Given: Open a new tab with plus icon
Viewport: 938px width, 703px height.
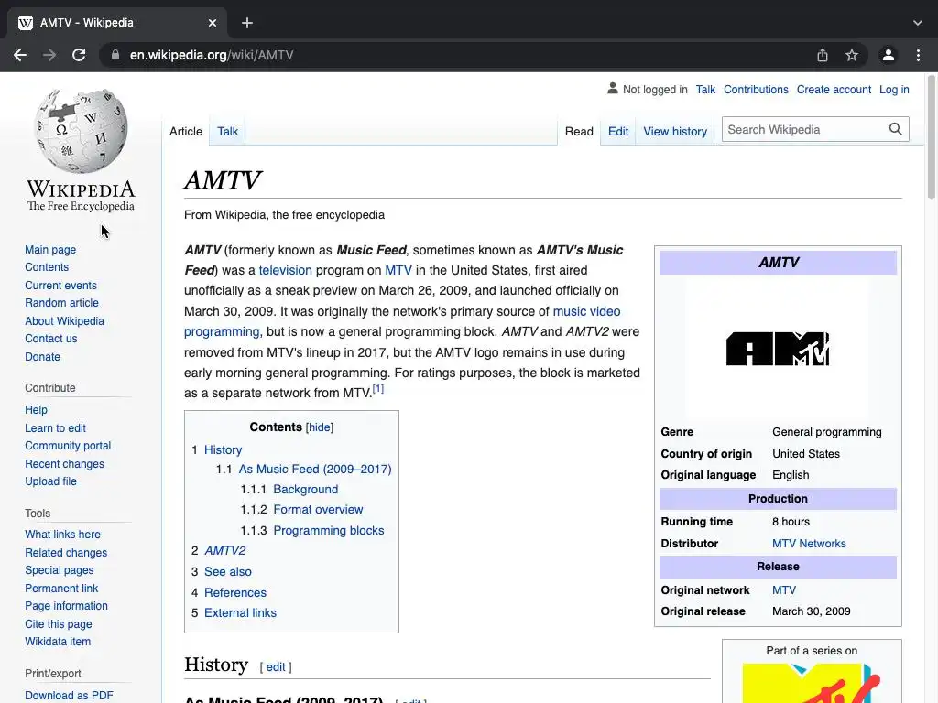Looking at the screenshot, I should pos(247,23).
